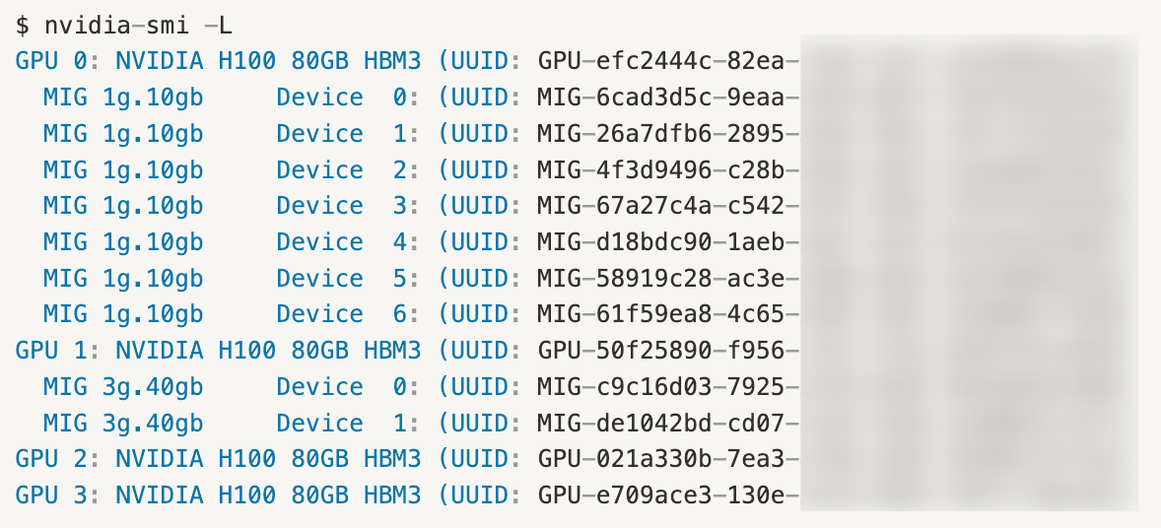Click the first MIG 3g.40gb profile name
This screenshot has height=528, width=1161.
click(x=123, y=387)
